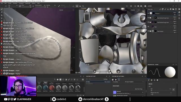Open the texture set settings grid icon
181x102 pixels.
(x=113, y=80)
